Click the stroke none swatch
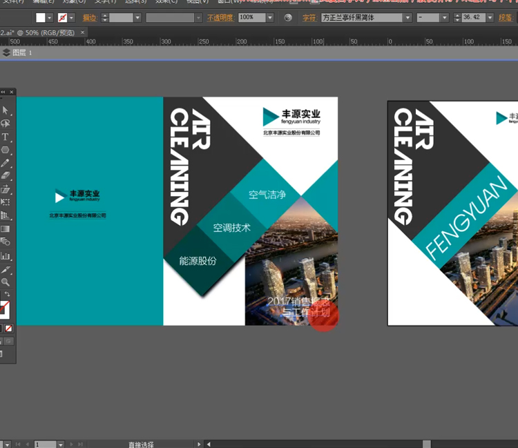Viewport: 518px width, 448px height. [62, 17]
